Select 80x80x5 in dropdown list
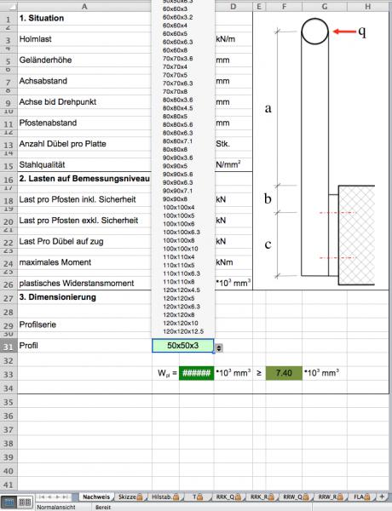 pos(176,117)
